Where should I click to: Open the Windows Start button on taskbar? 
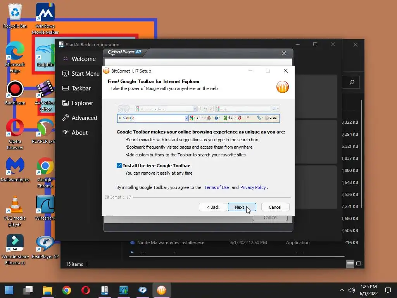(x=9, y=290)
